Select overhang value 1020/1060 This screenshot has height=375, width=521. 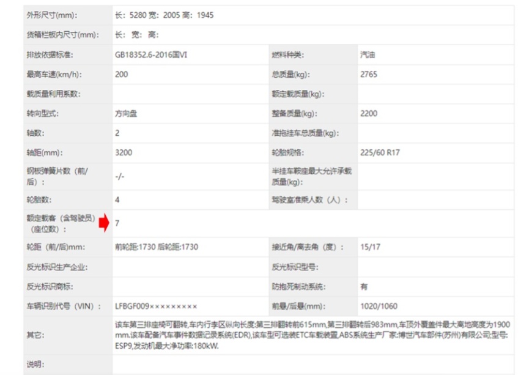tap(379, 306)
